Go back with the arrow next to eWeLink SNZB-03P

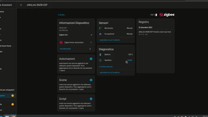[x=21, y=5]
